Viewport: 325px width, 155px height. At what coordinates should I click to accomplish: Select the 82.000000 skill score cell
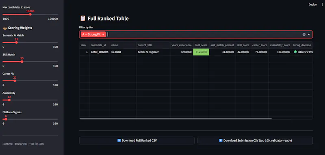point(243,52)
